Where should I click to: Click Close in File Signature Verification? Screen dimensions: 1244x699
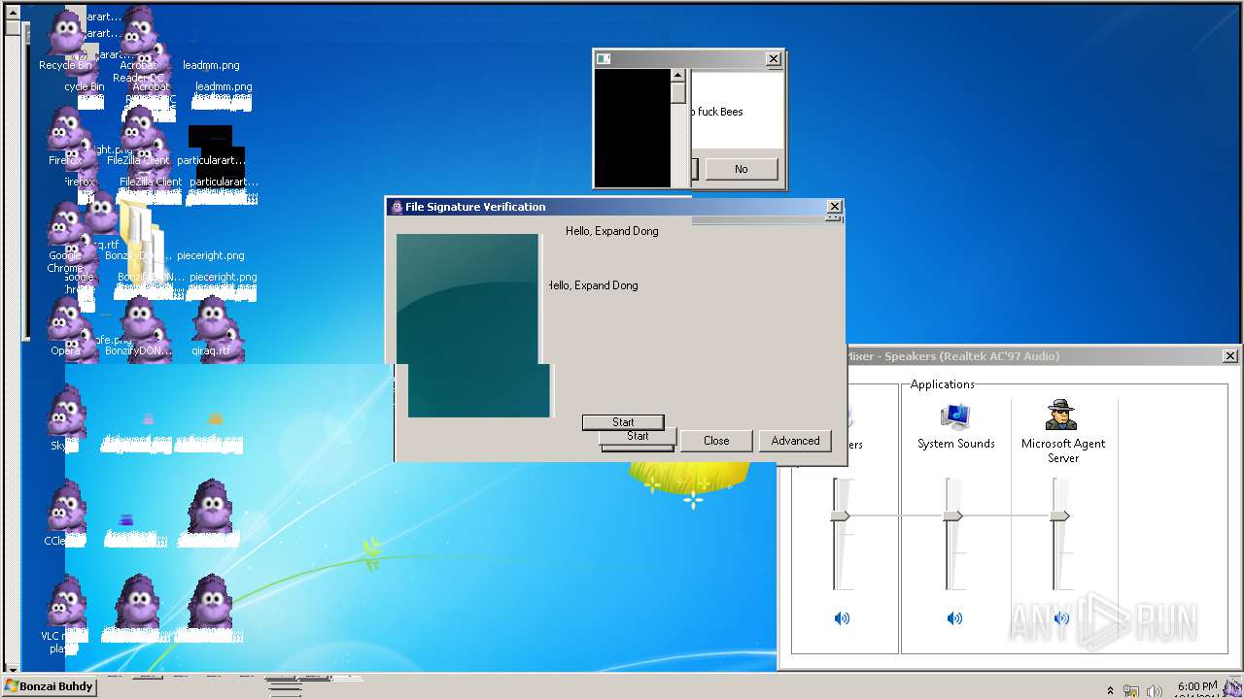click(x=716, y=441)
